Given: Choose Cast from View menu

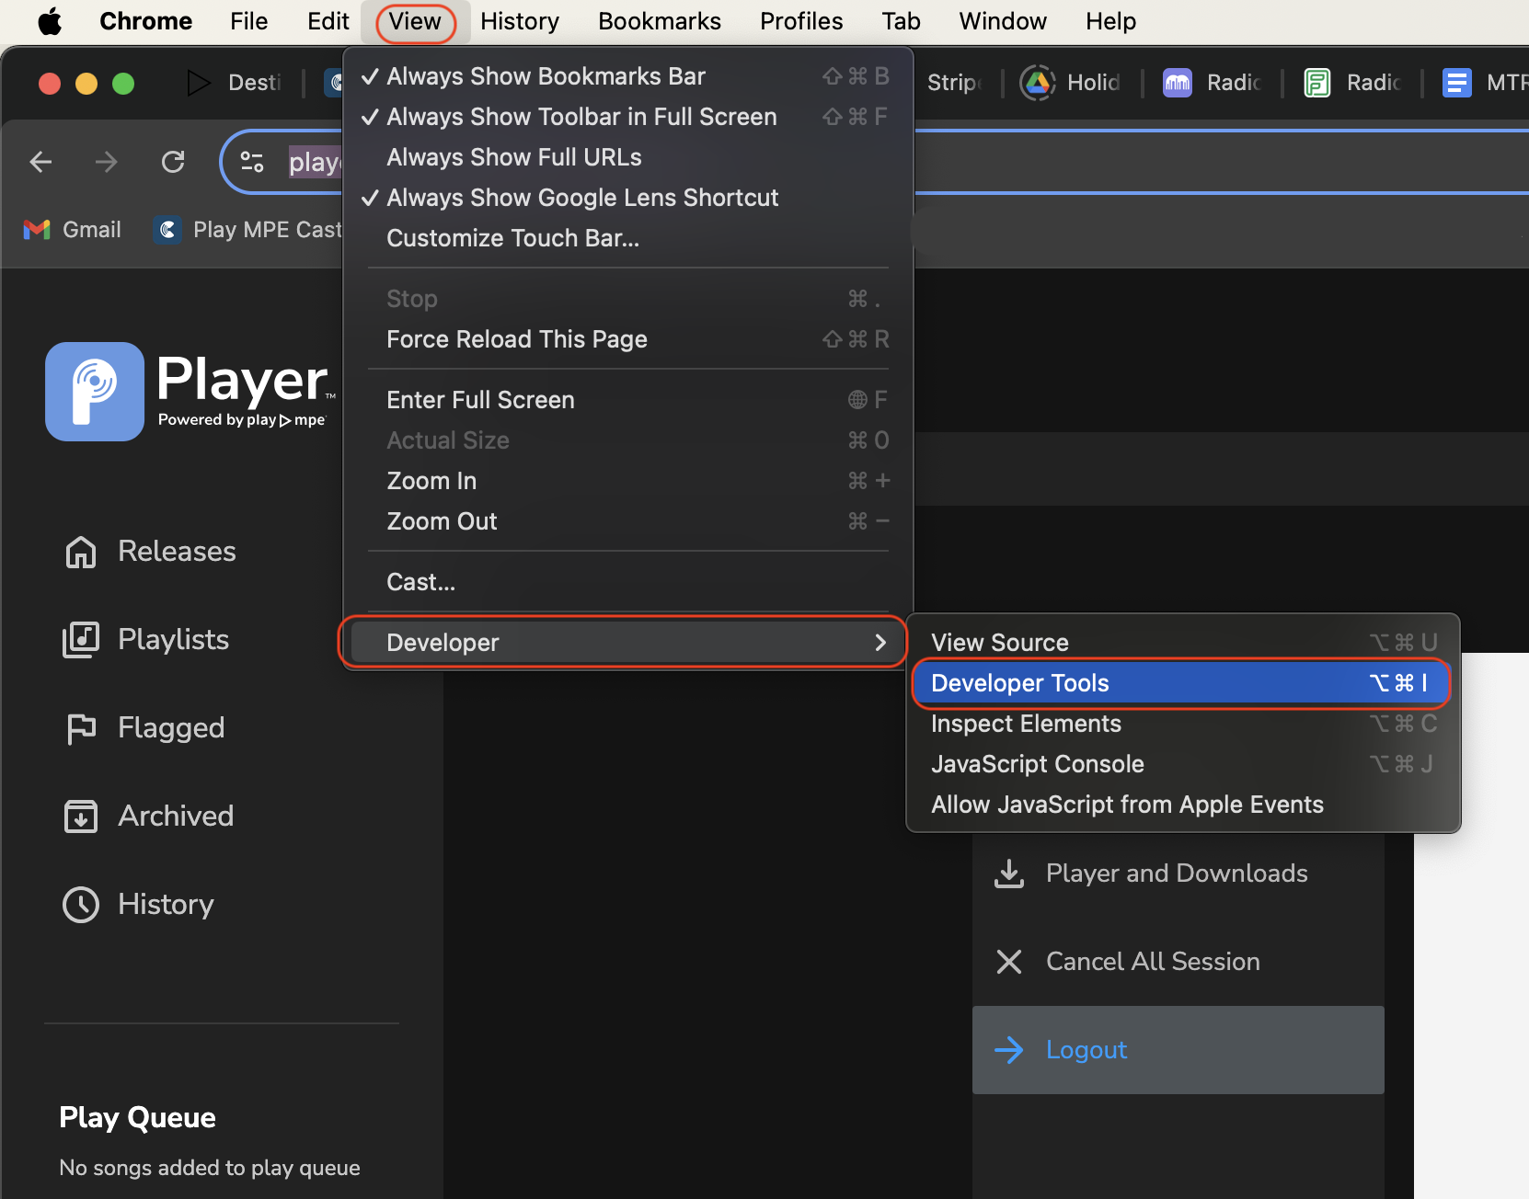Looking at the screenshot, I should coord(628,582).
